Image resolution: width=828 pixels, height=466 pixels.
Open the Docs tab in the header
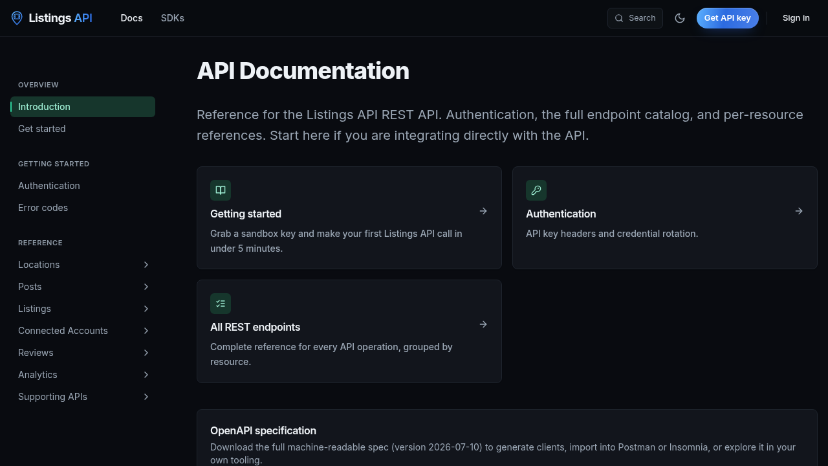(131, 18)
